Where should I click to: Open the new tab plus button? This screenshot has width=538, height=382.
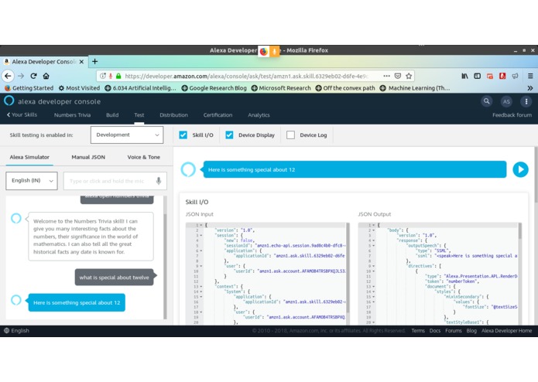[95, 62]
